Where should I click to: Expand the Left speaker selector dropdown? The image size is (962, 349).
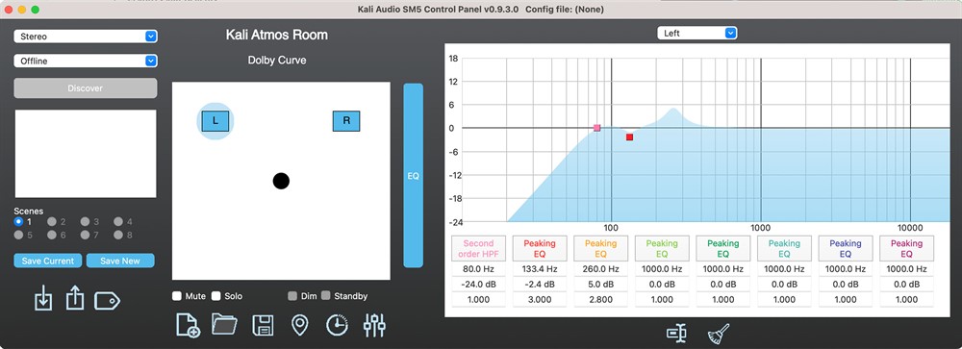[x=696, y=33]
